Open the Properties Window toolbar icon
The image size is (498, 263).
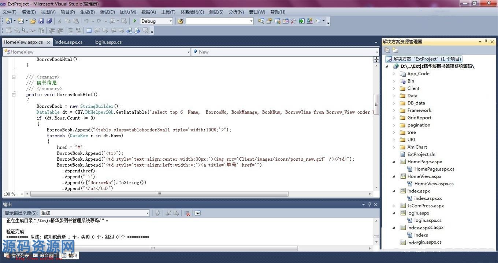tap(269, 21)
